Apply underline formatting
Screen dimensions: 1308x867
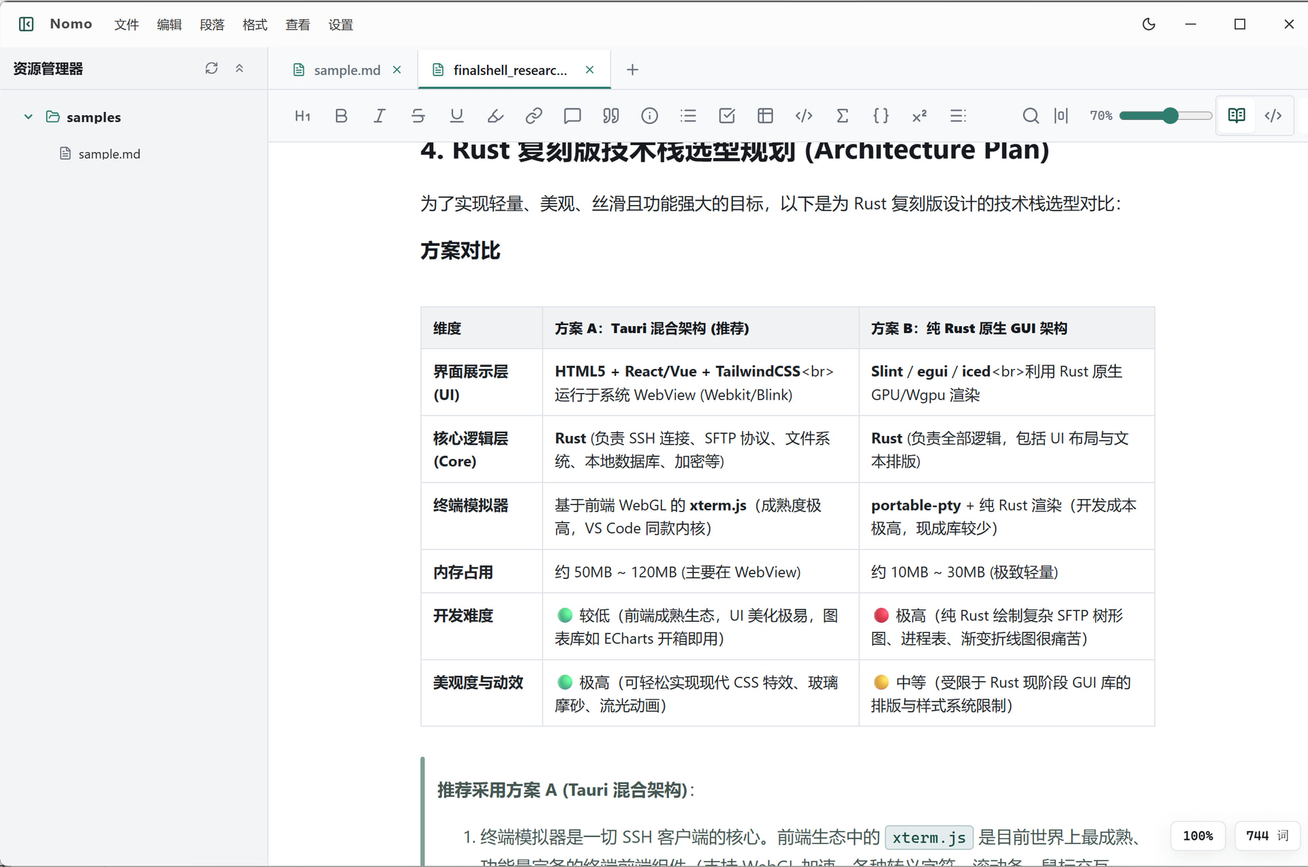click(456, 116)
